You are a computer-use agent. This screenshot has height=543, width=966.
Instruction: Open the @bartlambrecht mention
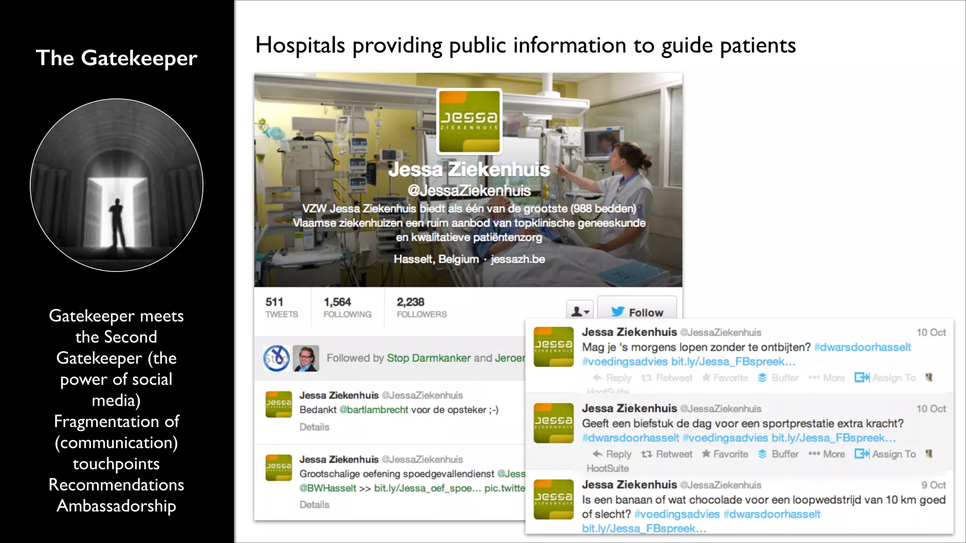(374, 410)
